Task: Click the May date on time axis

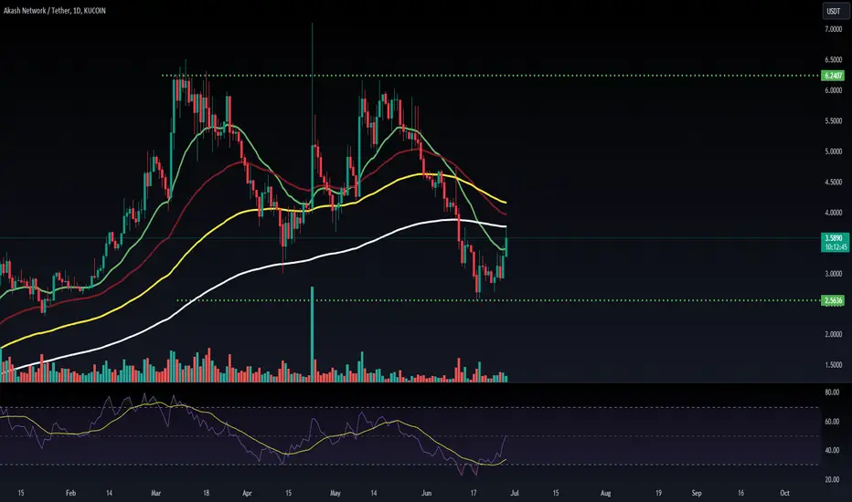Action: (335, 493)
